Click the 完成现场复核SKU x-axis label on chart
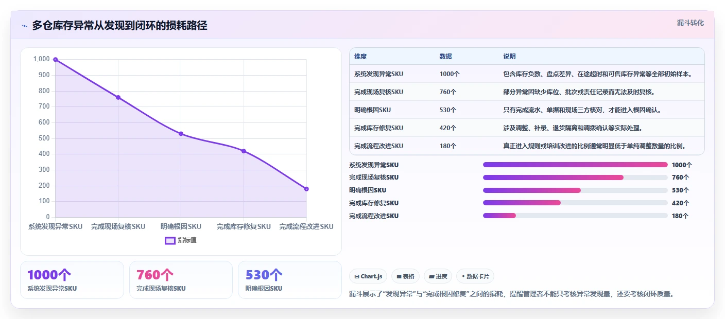725x319 pixels. point(118,226)
